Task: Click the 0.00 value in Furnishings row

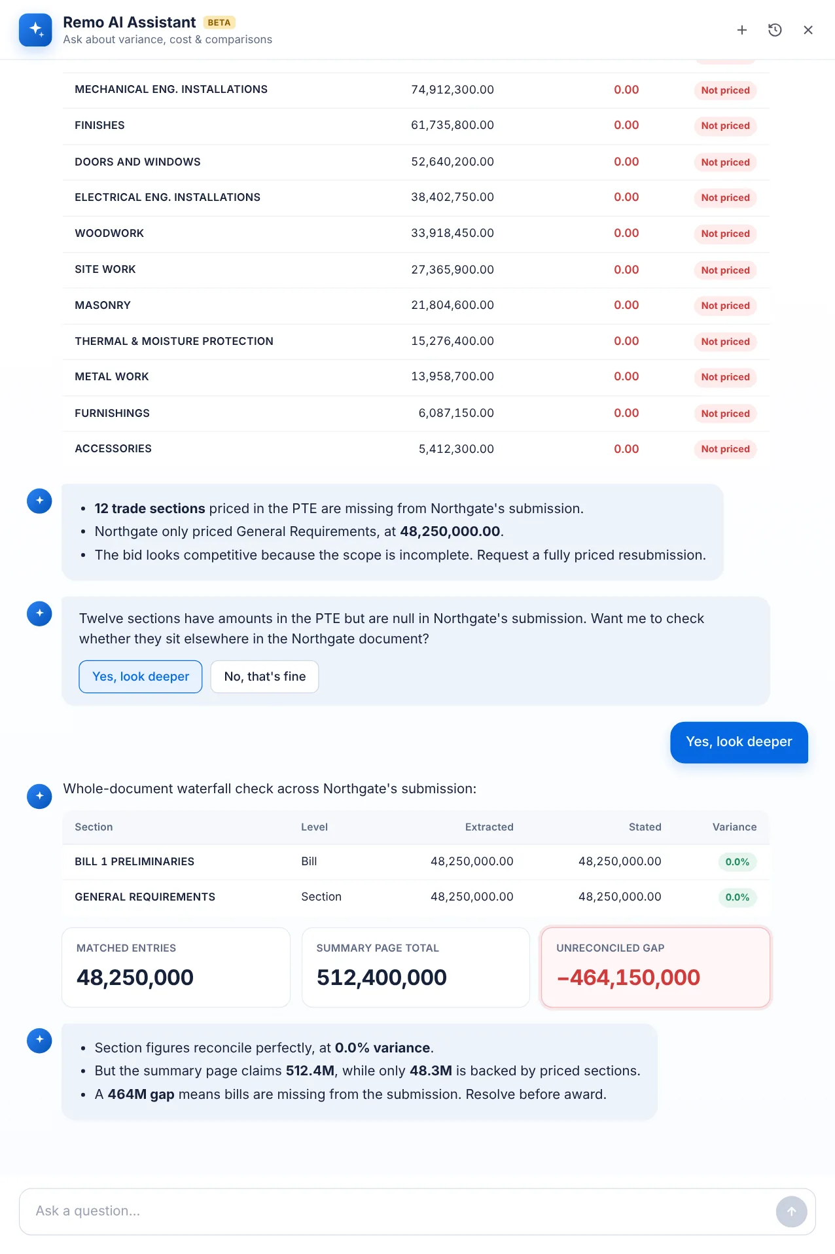Action: tap(626, 414)
